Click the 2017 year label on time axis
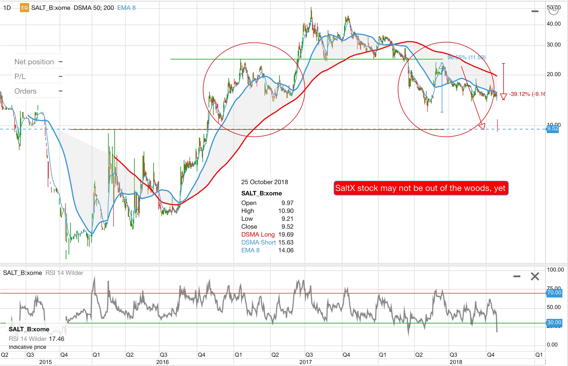 305,362
